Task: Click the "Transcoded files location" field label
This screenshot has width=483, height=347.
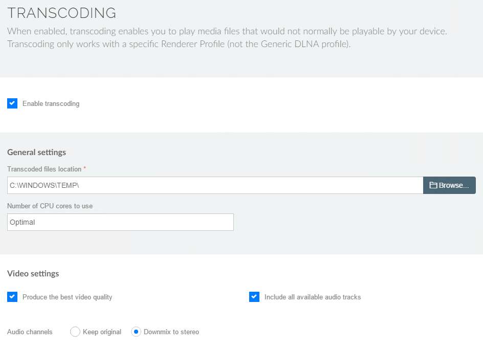Action: (44, 169)
